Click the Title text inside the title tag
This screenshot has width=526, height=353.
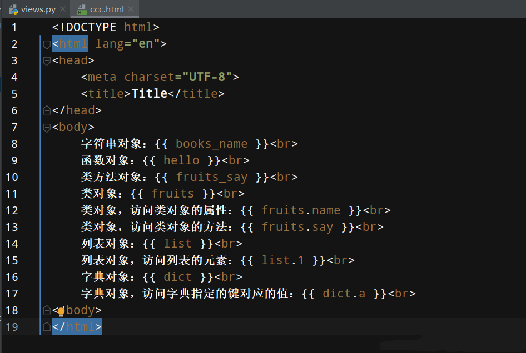(x=149, y=93)
